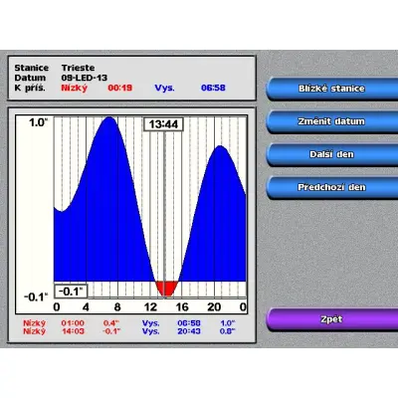398x398 pixels.
Task: Click the hour 20 axis label
Action: point(214,307)
